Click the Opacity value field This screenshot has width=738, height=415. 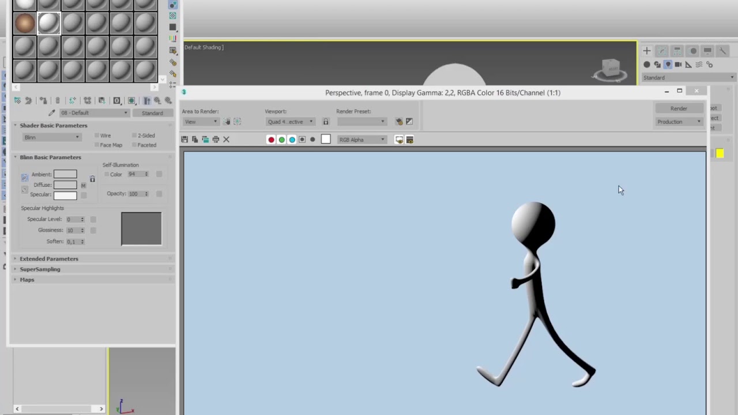135,194
